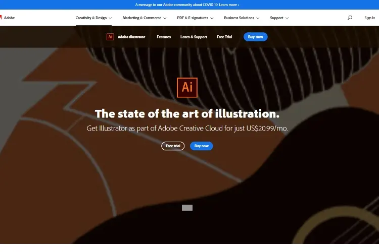Open the Creativity & Design menu
Image resolution: width=379 pixels, height=252 pixels.
point(93,18)
